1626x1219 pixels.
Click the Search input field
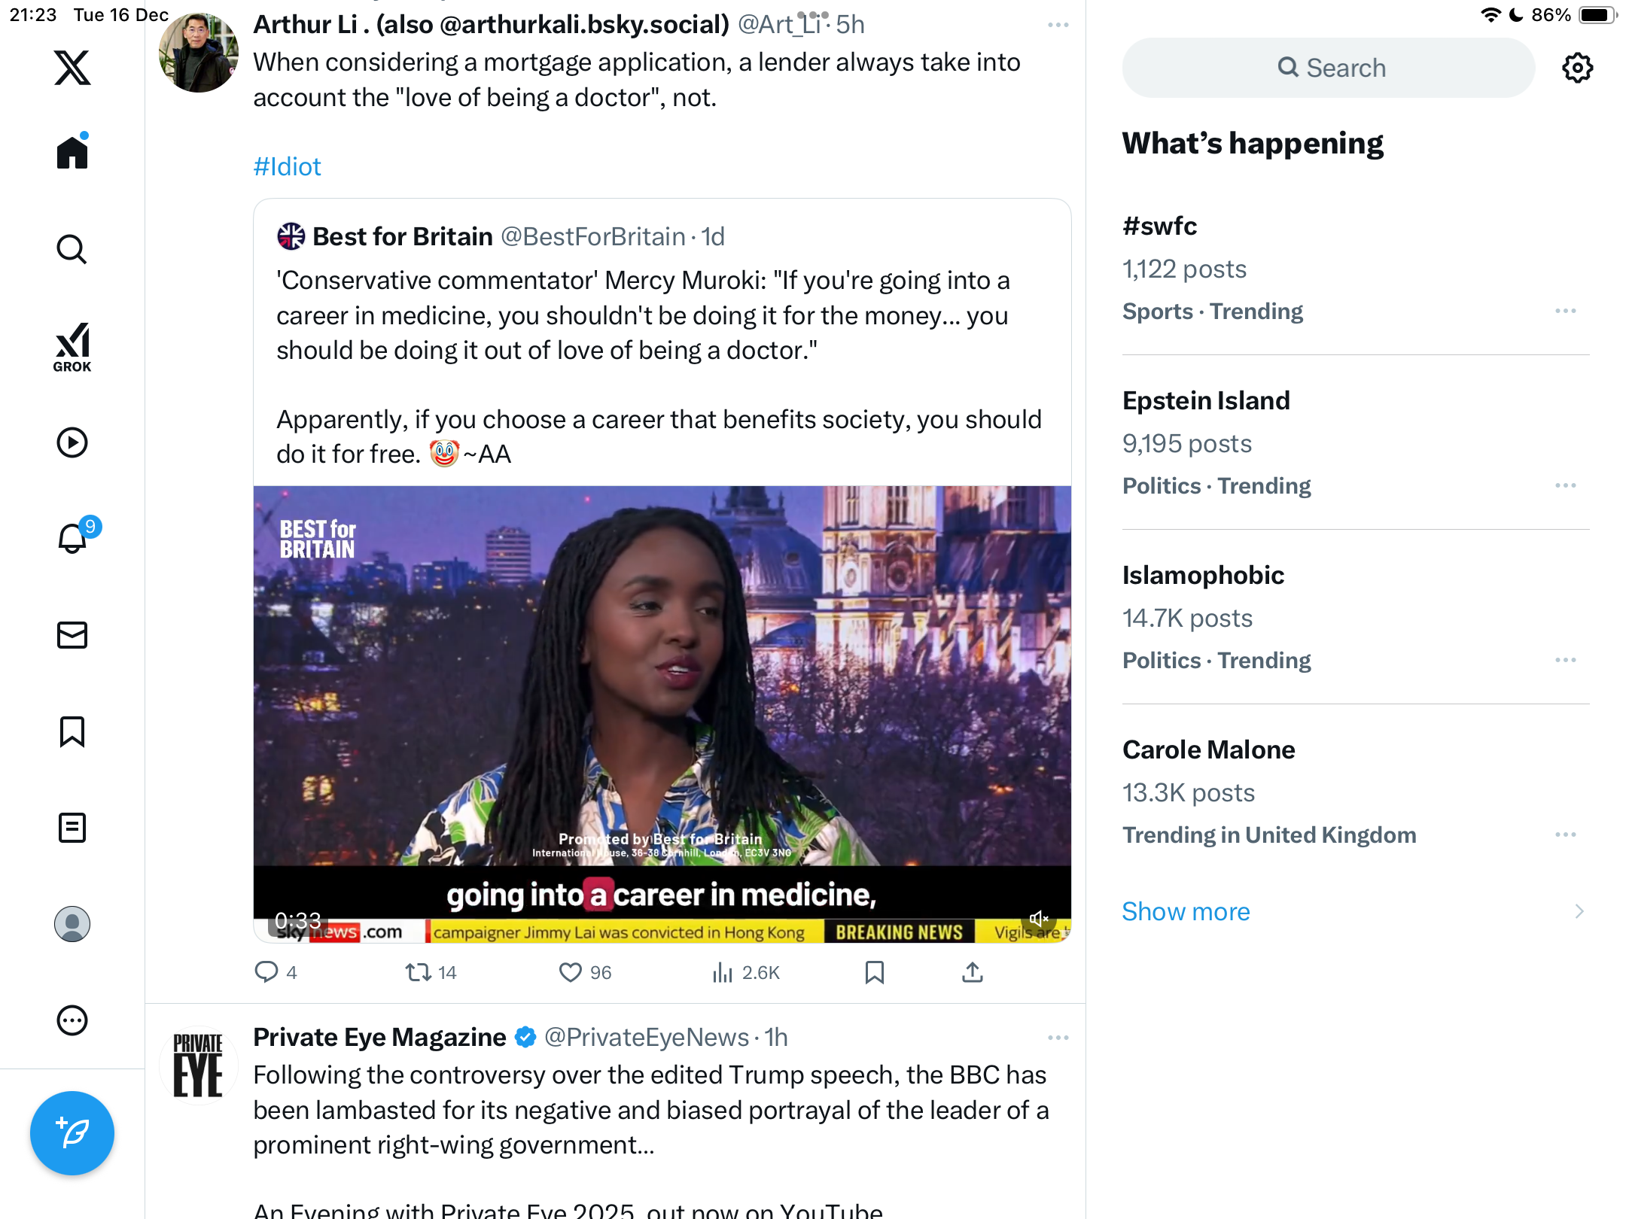(1329, 68)
